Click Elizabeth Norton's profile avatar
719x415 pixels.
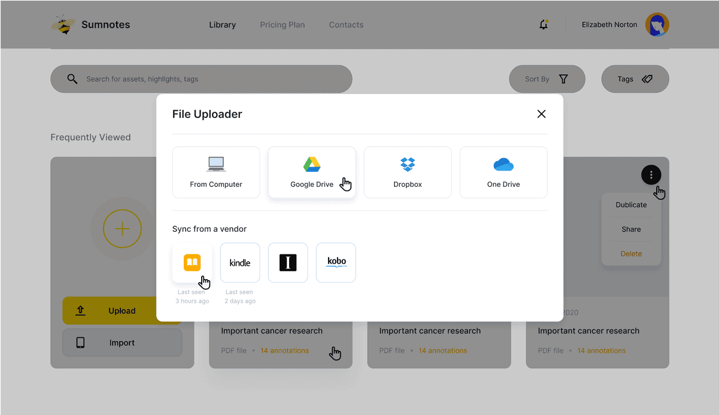coord(657,25)
